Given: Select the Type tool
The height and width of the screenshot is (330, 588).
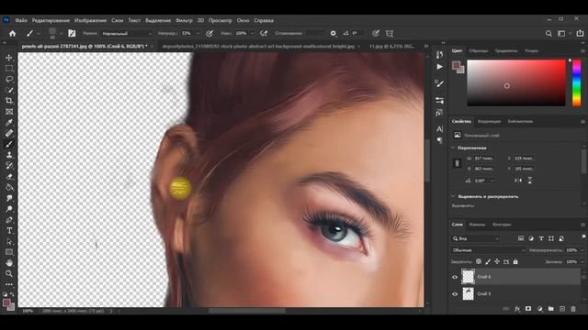Looking at the screenshot, I should click(x=9, y=231).
